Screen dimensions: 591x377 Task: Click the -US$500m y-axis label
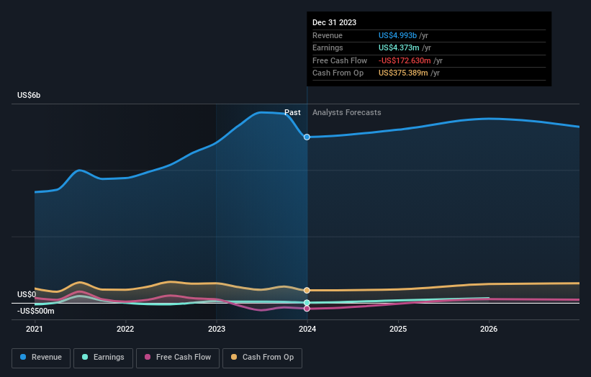[x=35, y=311]
